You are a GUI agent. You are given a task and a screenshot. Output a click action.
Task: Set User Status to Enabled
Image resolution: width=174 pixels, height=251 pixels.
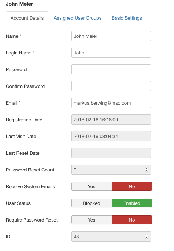[132, 203]
